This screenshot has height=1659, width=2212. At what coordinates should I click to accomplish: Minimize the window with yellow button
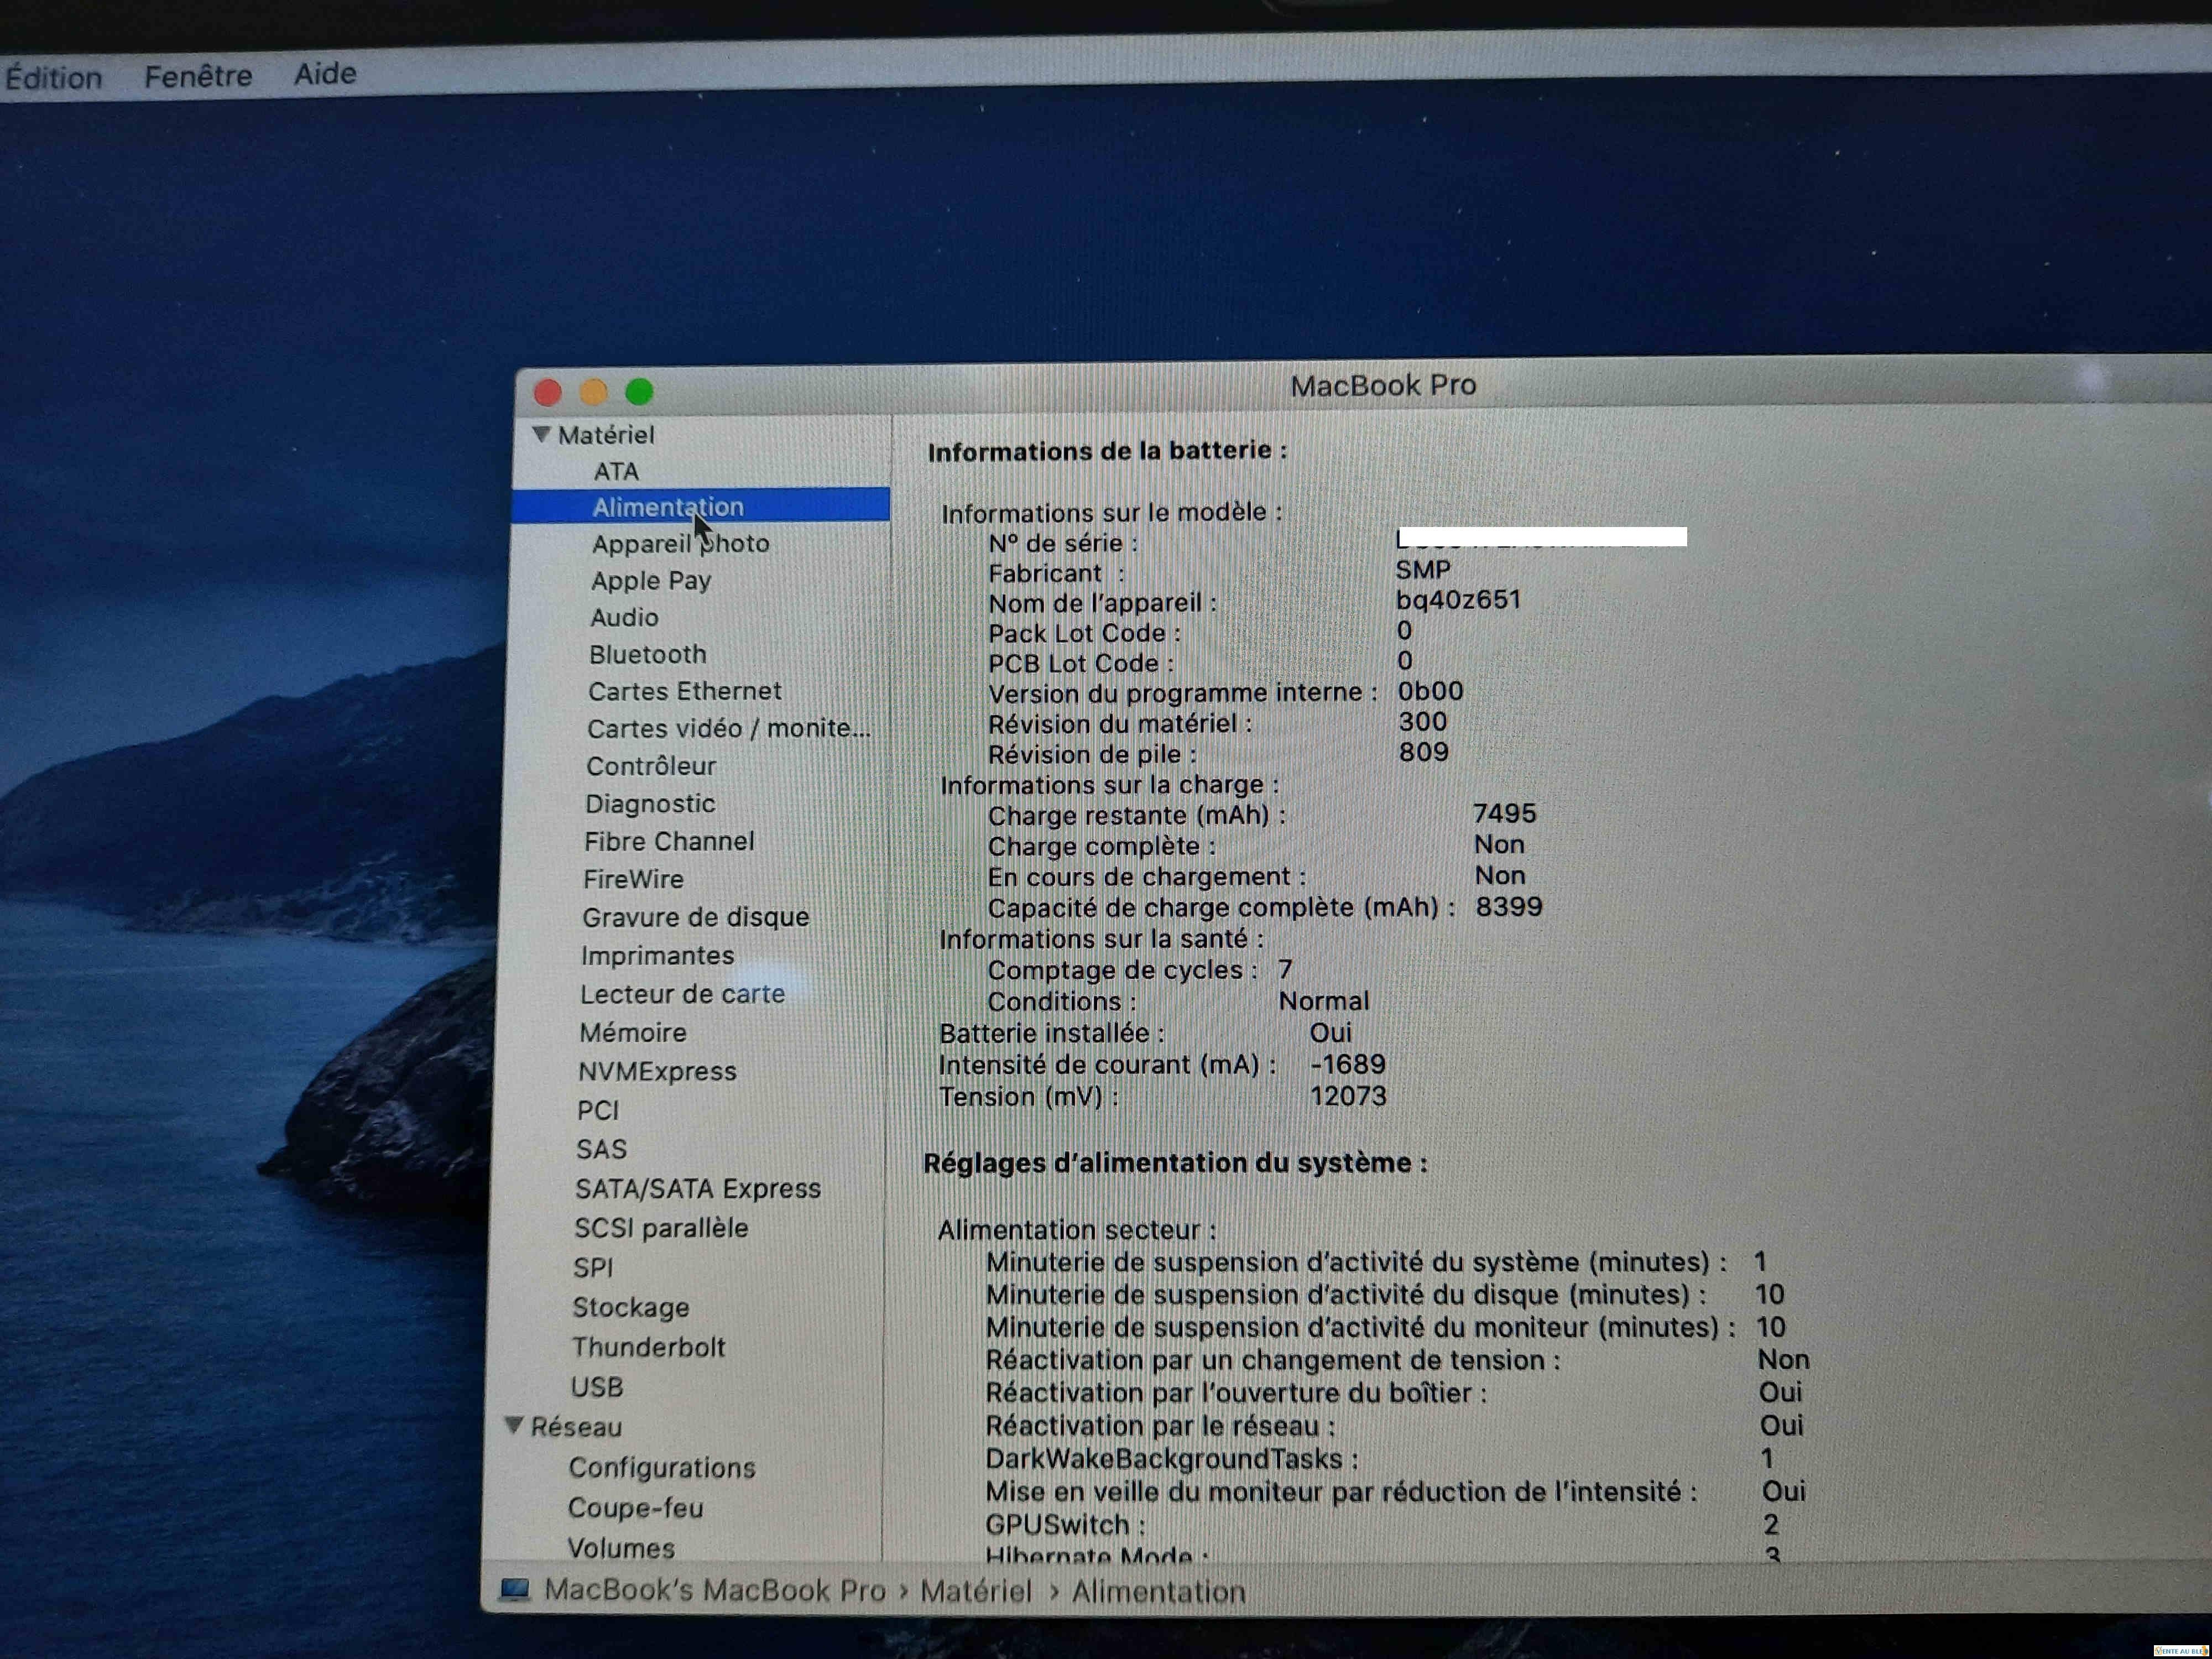pyautogui.click(x=594, y=392)
